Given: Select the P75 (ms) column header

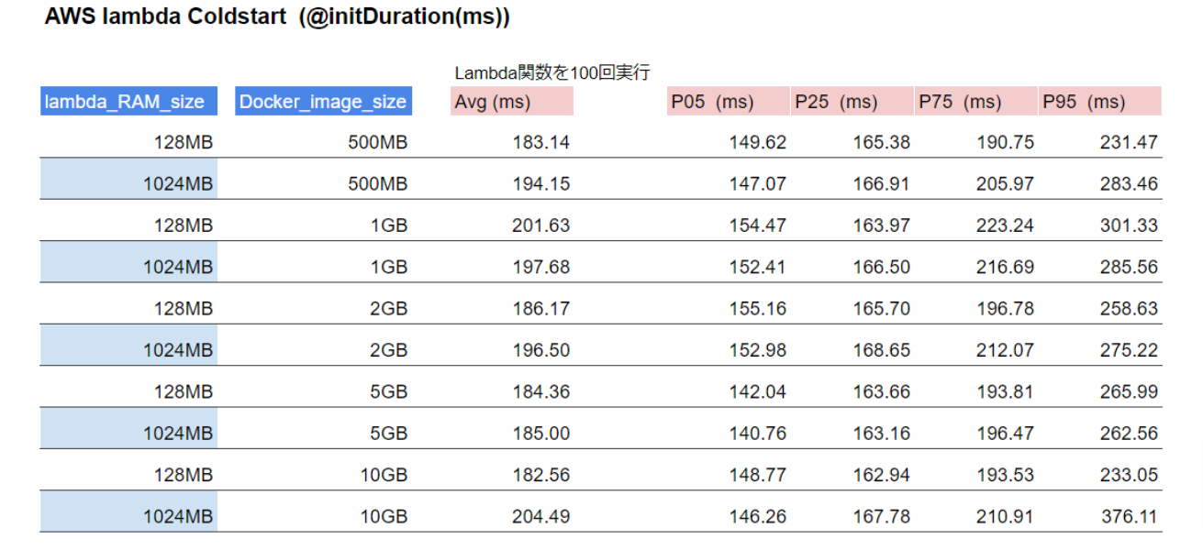Looking at the screenshot, I should click(976, 102).
